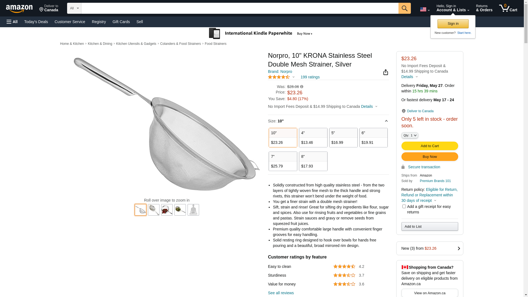The width and height of the screenshot is (528, 297).
Task: Open the shopping cart icon
Action: tap(508, 8)
